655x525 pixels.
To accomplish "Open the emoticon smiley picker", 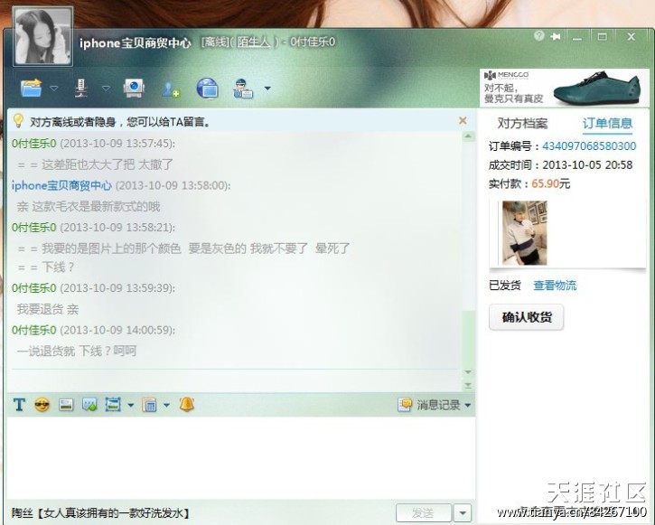I will (42, 405).
